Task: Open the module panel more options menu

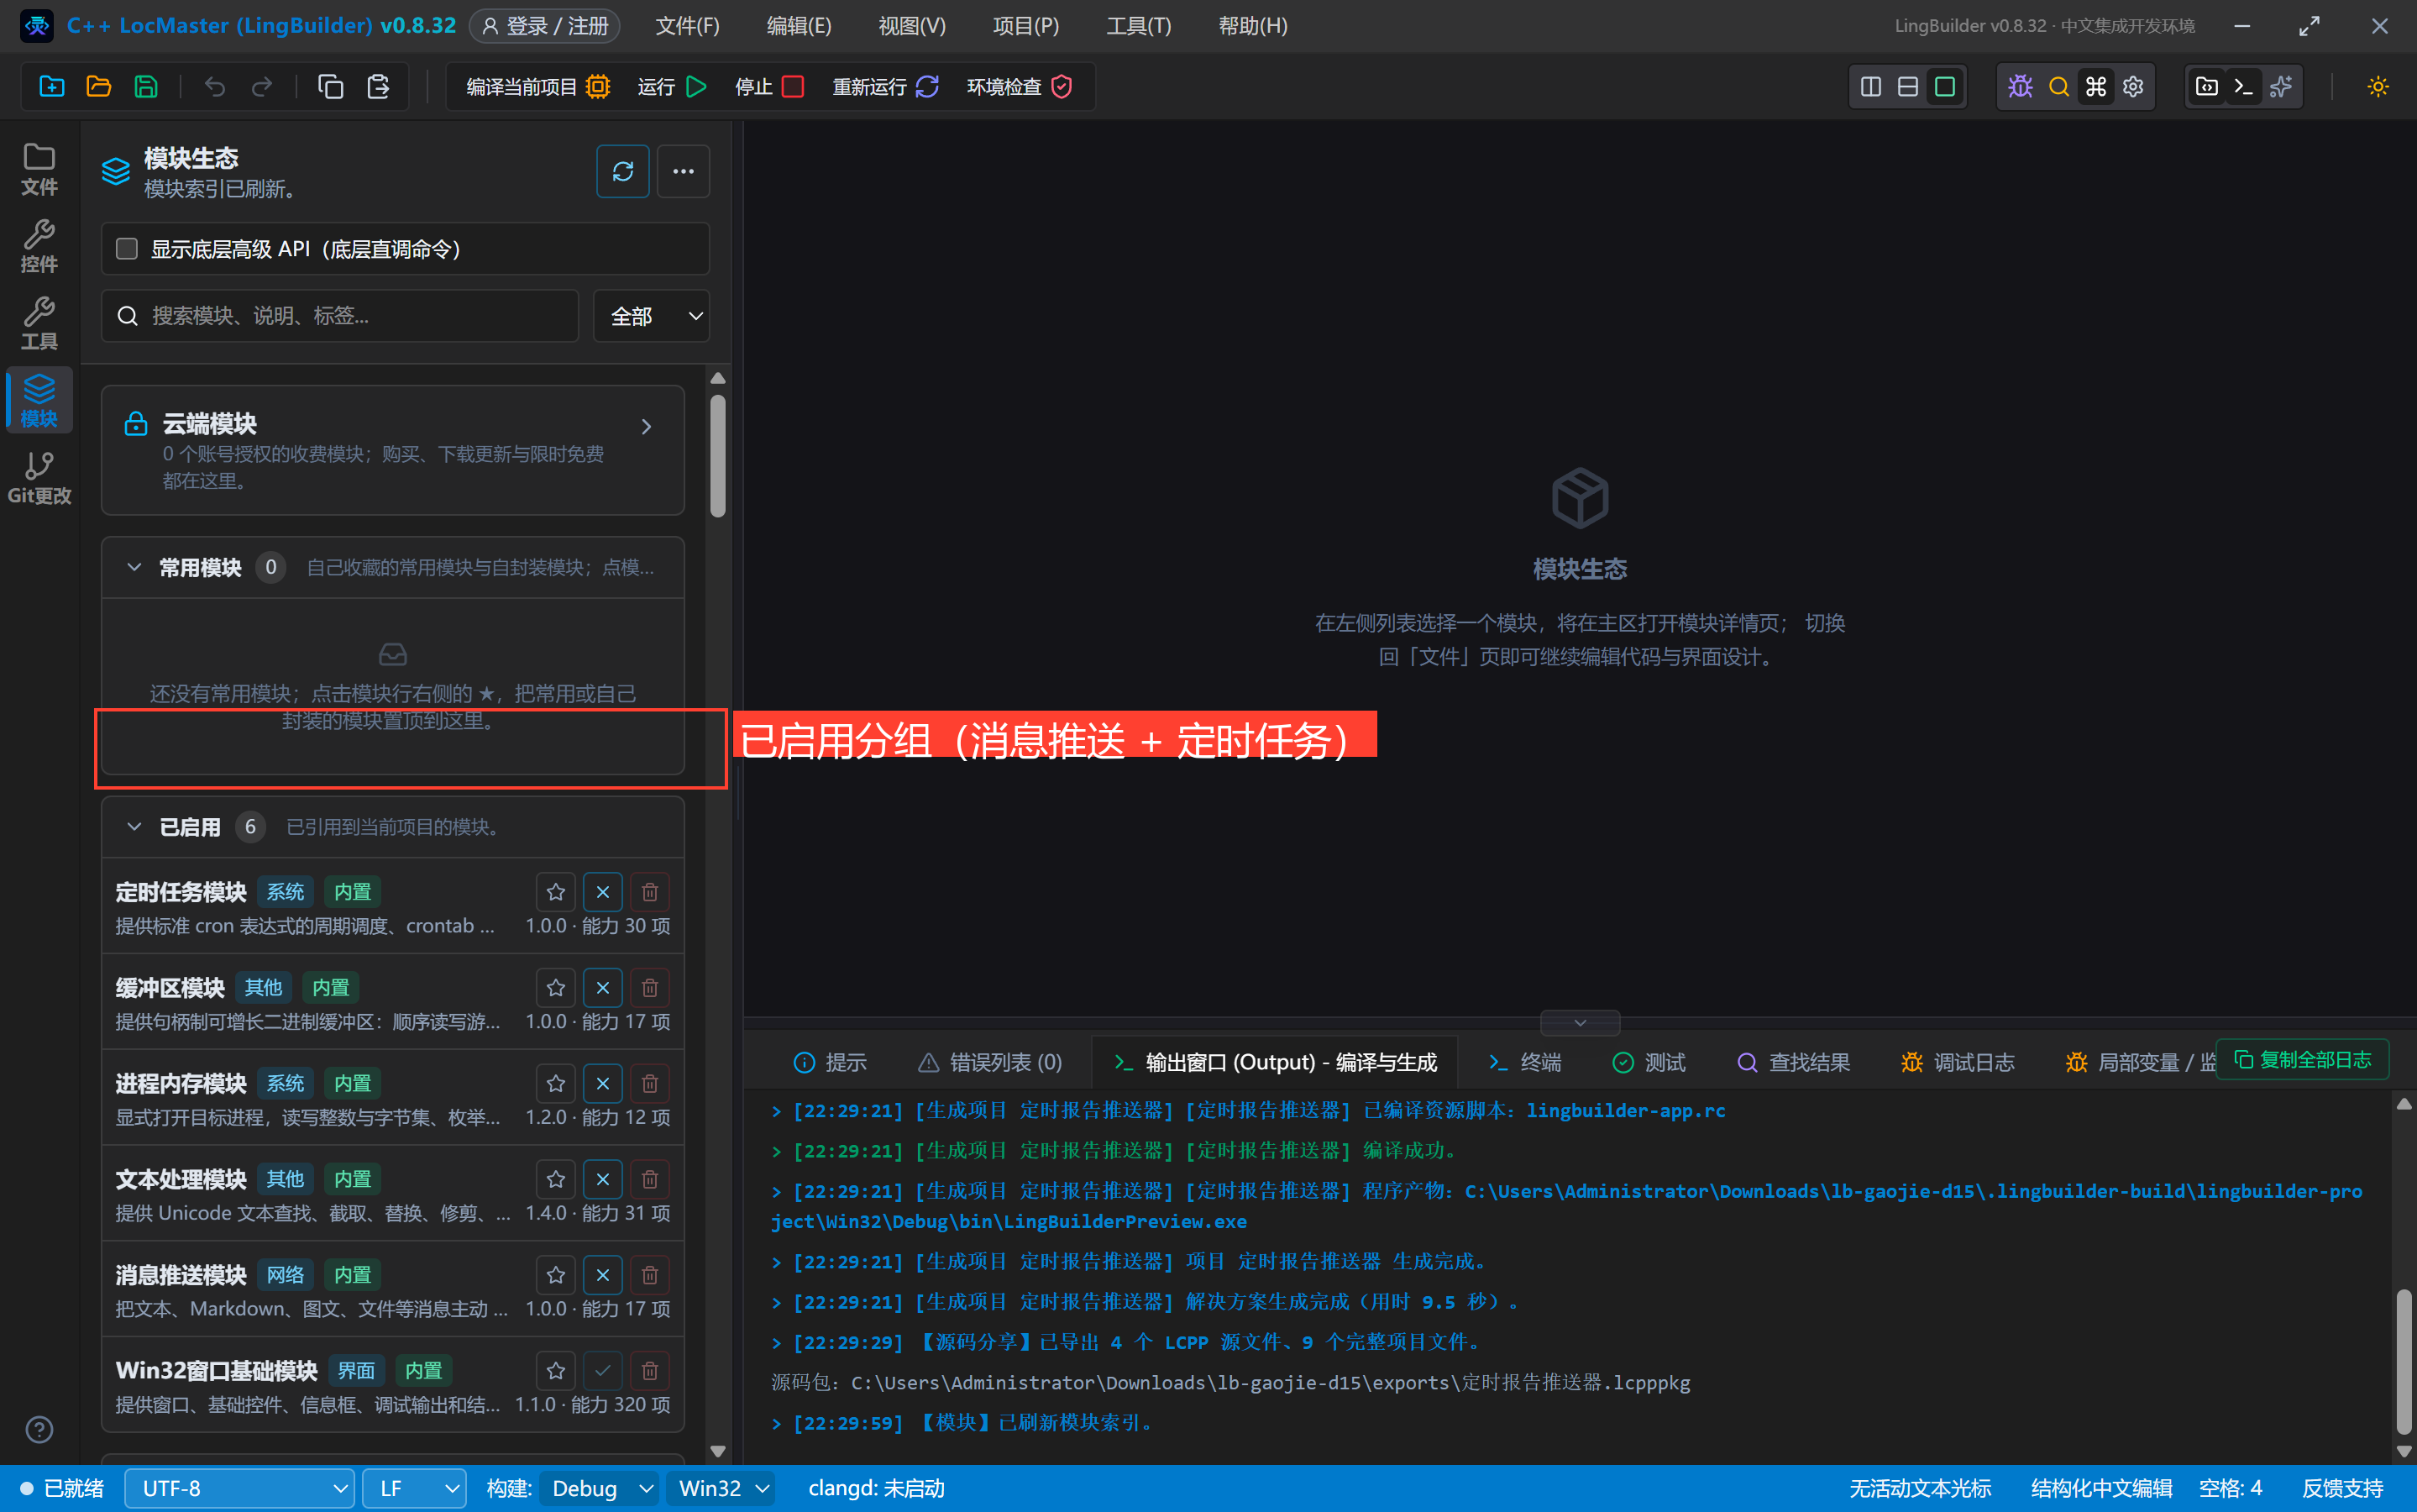Action: pos(684,171)
